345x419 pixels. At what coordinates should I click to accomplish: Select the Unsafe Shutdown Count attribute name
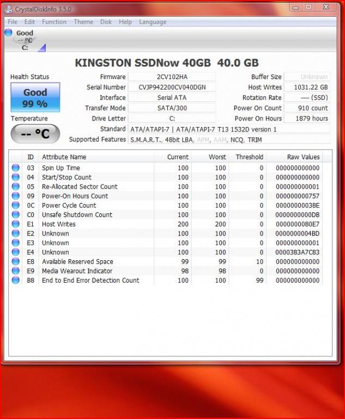point(77,214)
